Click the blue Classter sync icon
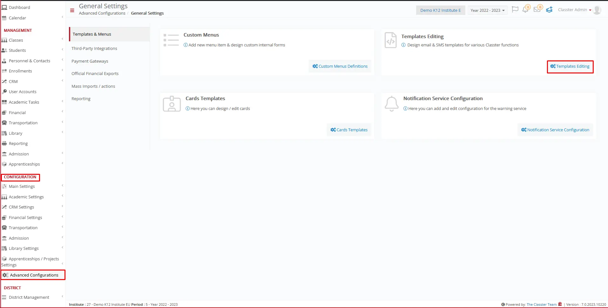This screenshot has height=308, width=608. point(549,10)
